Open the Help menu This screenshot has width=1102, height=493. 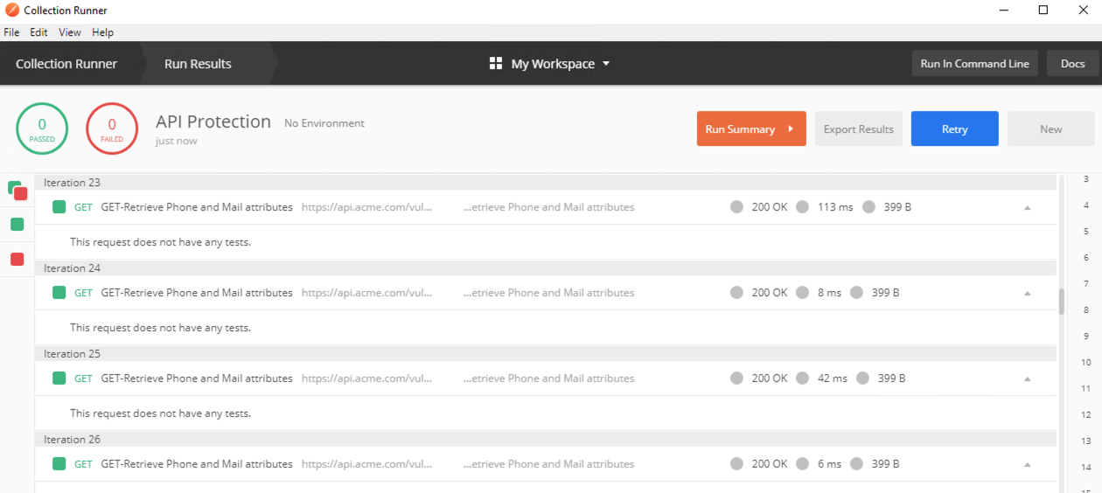coord(103,32)
